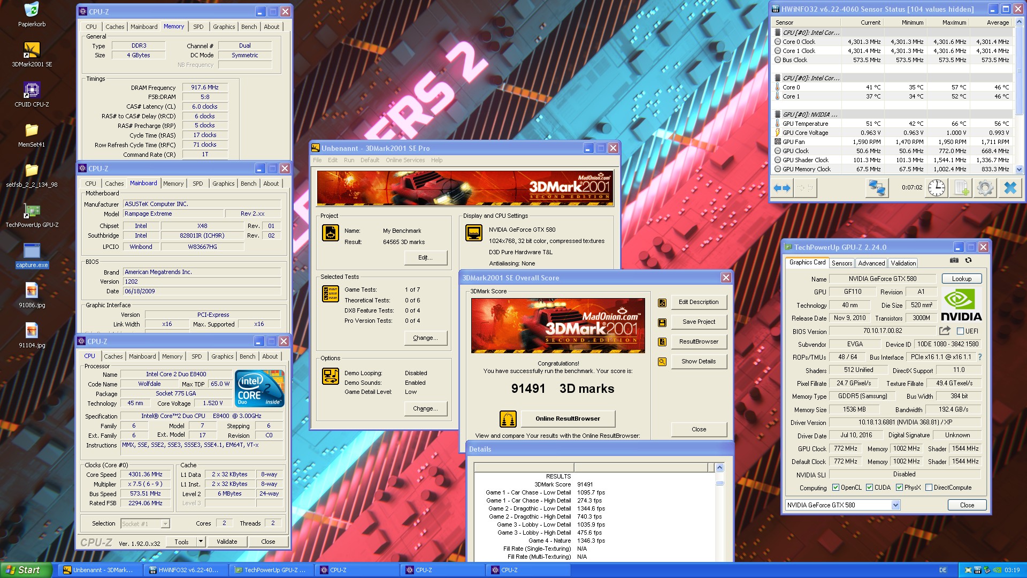Click the icon left of Online ResultBrowser
This screenshot has height=578, width=1027.
(x=508, y=419)
